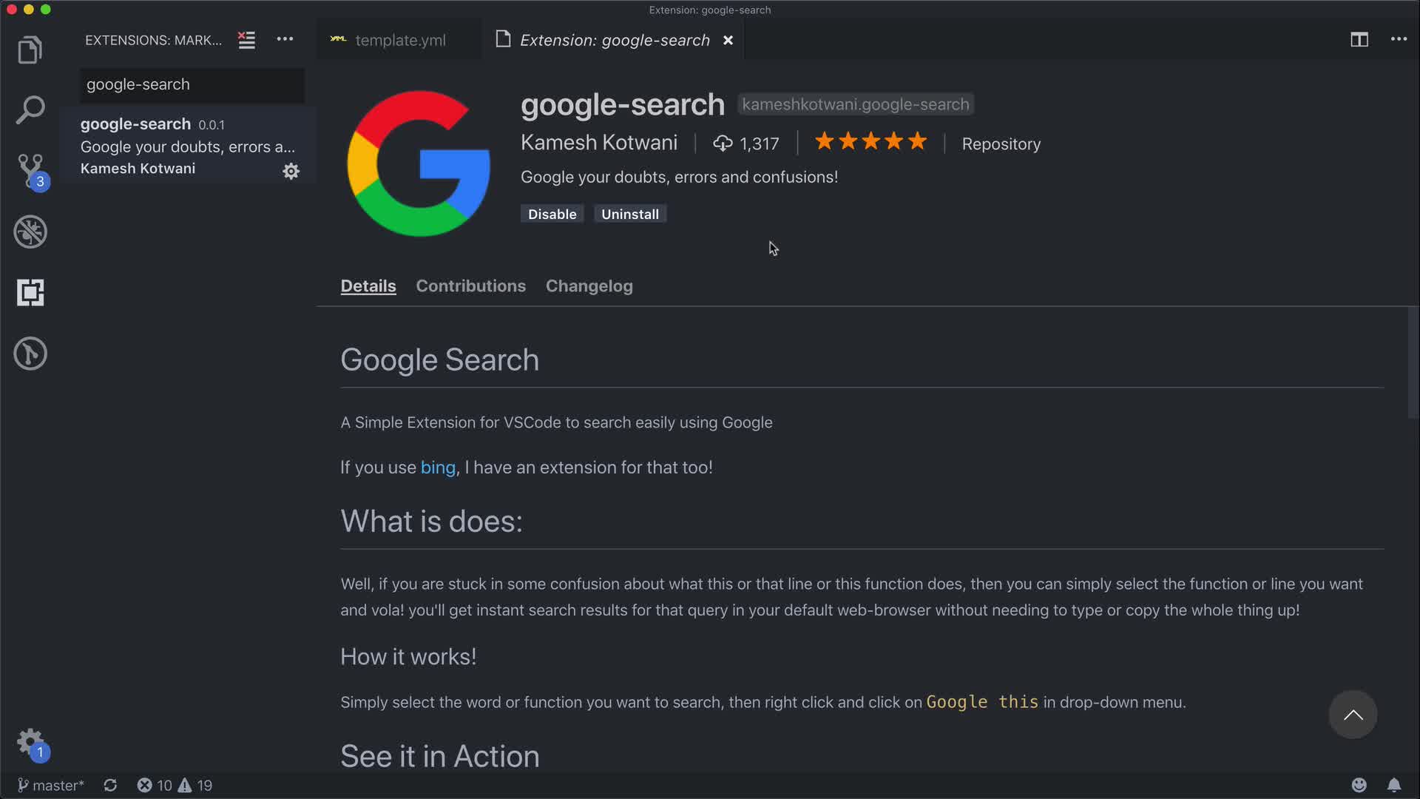This screenshot has width=1420, height=799.
Task: Click the split editor icon
Action: click(x=1359, y=40)
